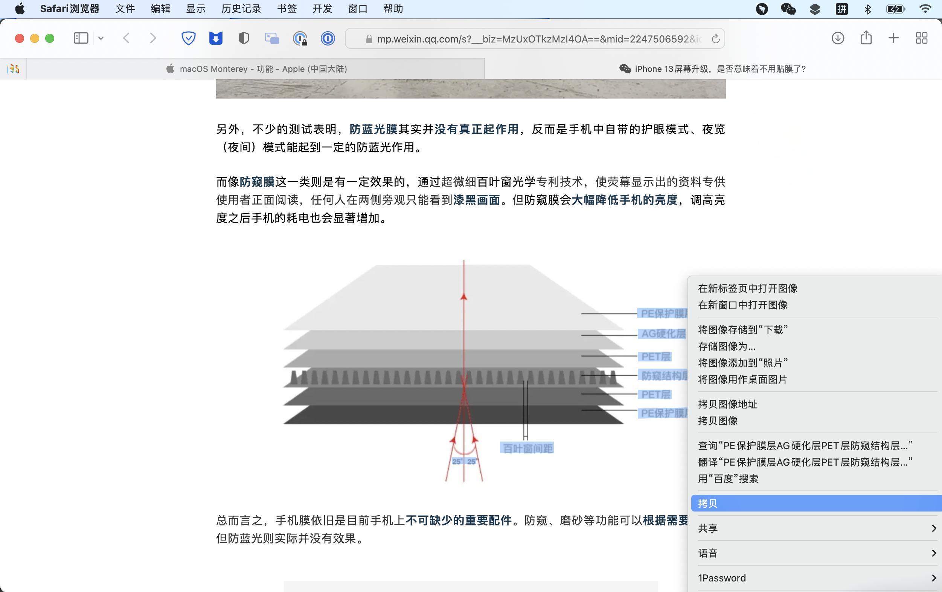Screen dimensions: 942x592
Task: Show downloads via the download arrow icon
Action: point(838,38)
